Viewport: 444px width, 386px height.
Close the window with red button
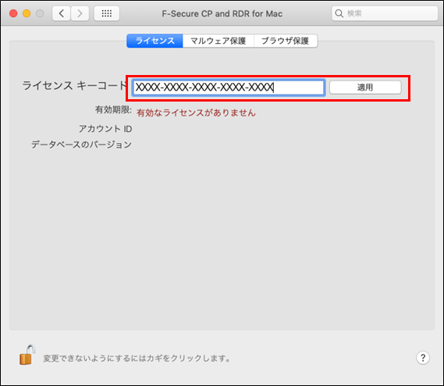[x=13, y=13]
